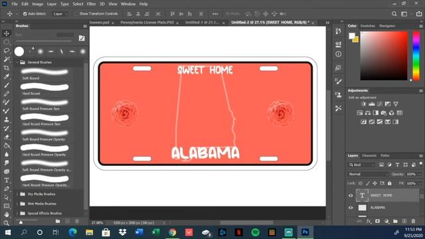Toggle filter for type layers
The image size is (425, 239).
click(x=397, y=165)
